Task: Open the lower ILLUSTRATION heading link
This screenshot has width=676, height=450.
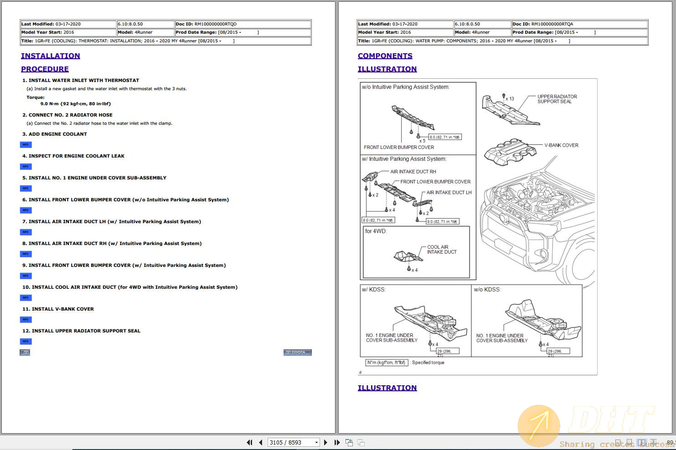Action: pyautogui.click(x=387, y=388)
